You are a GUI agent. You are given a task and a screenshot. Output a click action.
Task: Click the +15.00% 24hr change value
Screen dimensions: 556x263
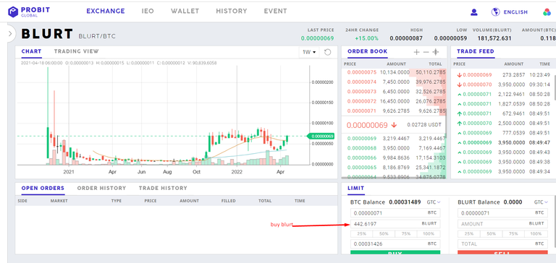[366, 38]
